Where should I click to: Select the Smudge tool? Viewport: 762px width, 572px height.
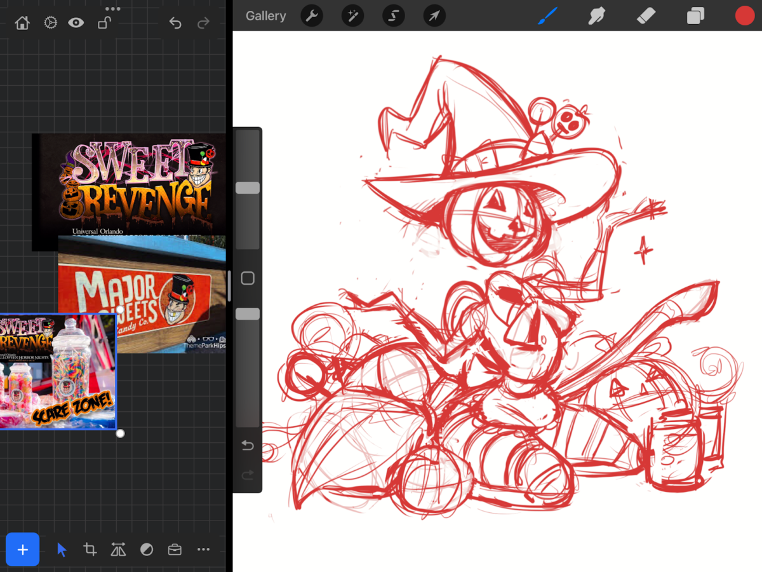(x=596, y=16)
